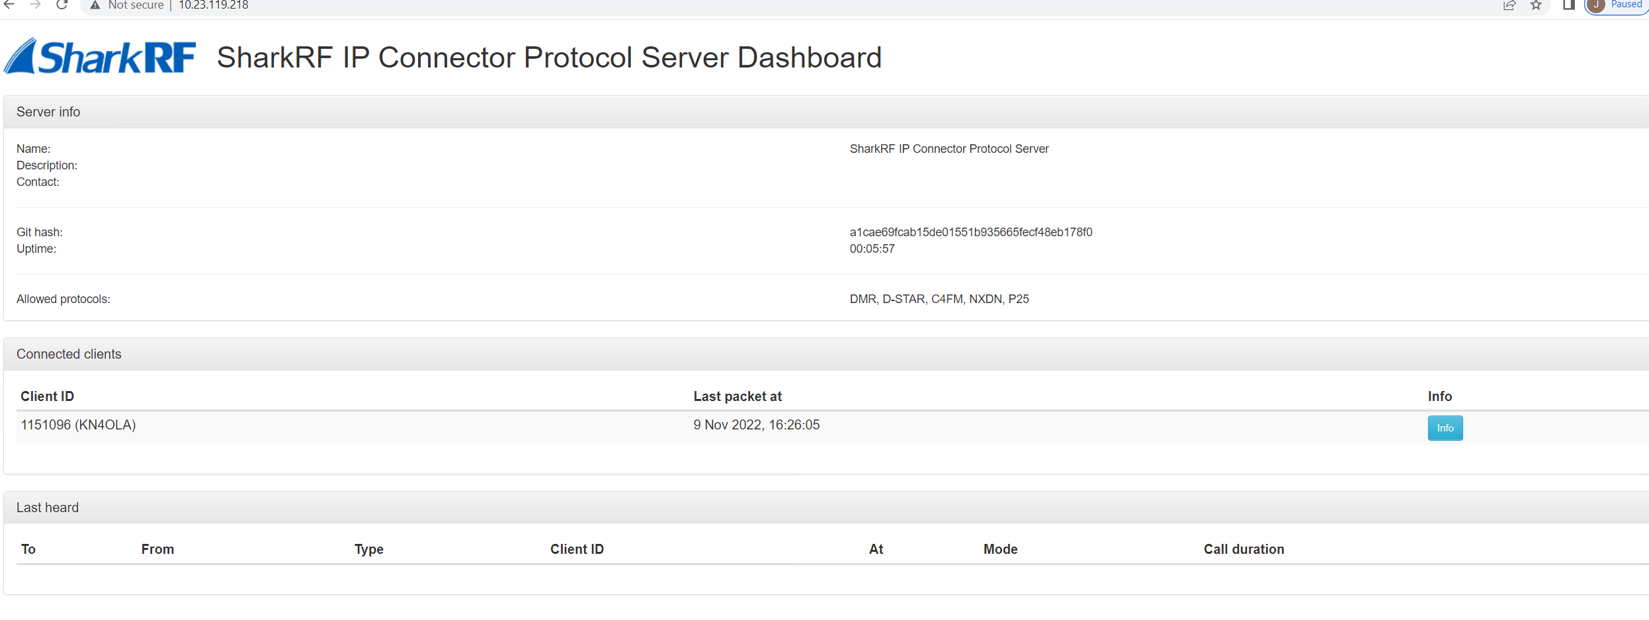
Task: Click the At column header
Action: click(x=876, y=549)
